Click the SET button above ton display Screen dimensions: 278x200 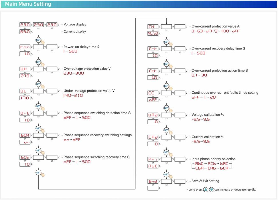click(x=38, y=40)
